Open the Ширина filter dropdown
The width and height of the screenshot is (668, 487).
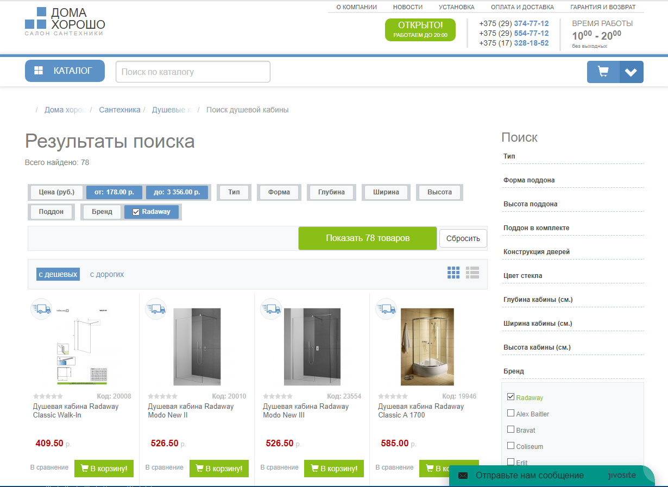(x=386, y=192)
